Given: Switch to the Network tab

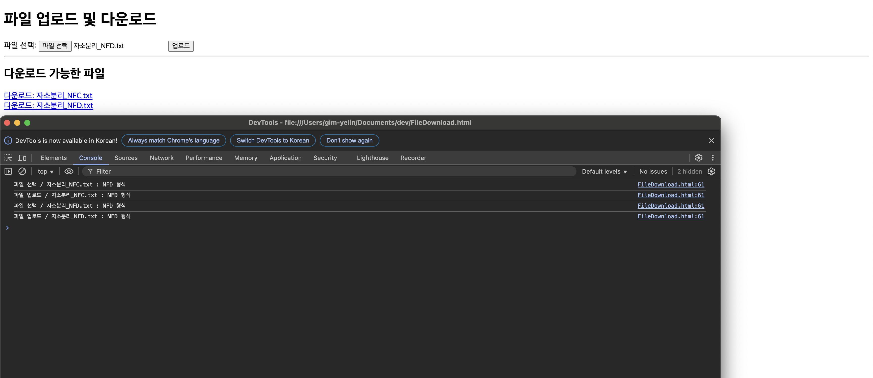Looking at the screenshot, I should click(162, 158).
